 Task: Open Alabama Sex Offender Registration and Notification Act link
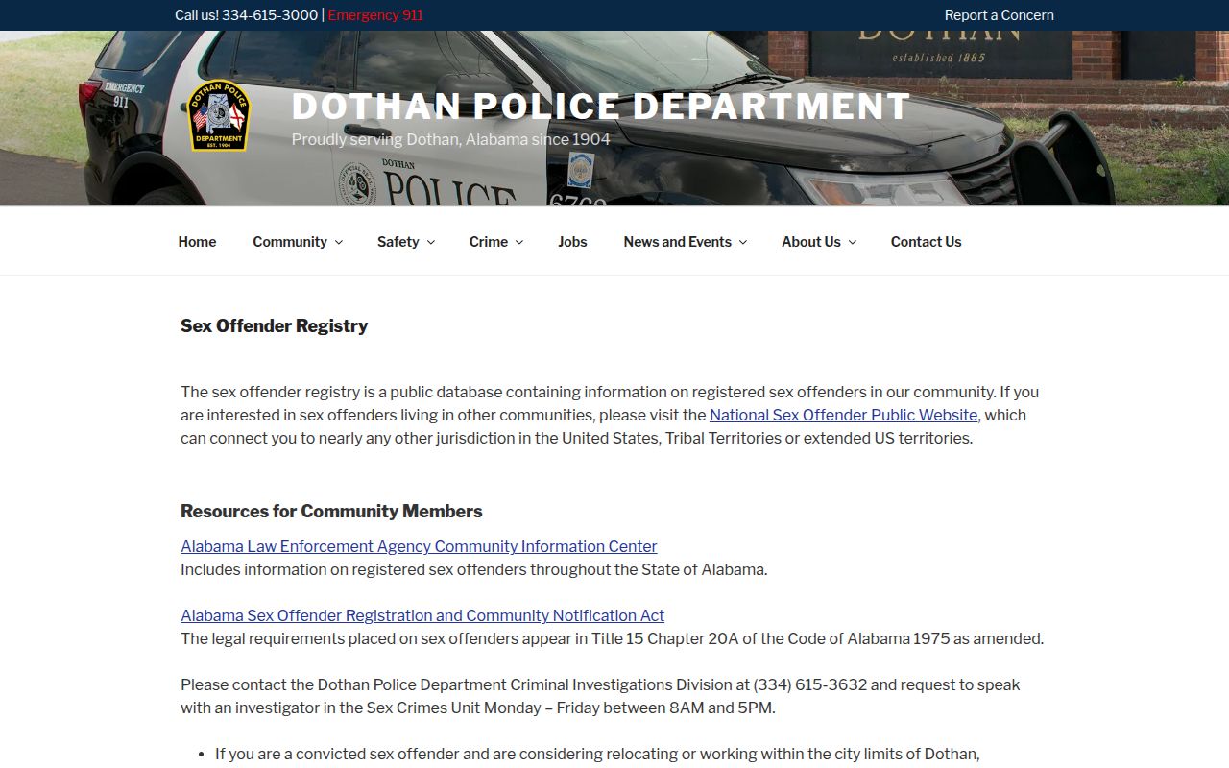pyautogui.click(x=422, y=615)
